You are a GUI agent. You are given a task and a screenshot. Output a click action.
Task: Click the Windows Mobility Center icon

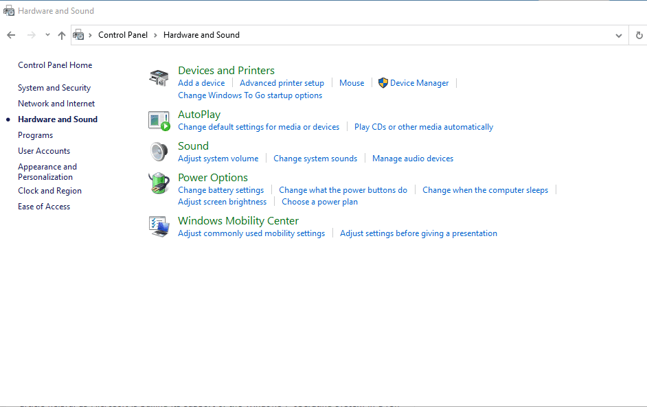click(159, 226)
